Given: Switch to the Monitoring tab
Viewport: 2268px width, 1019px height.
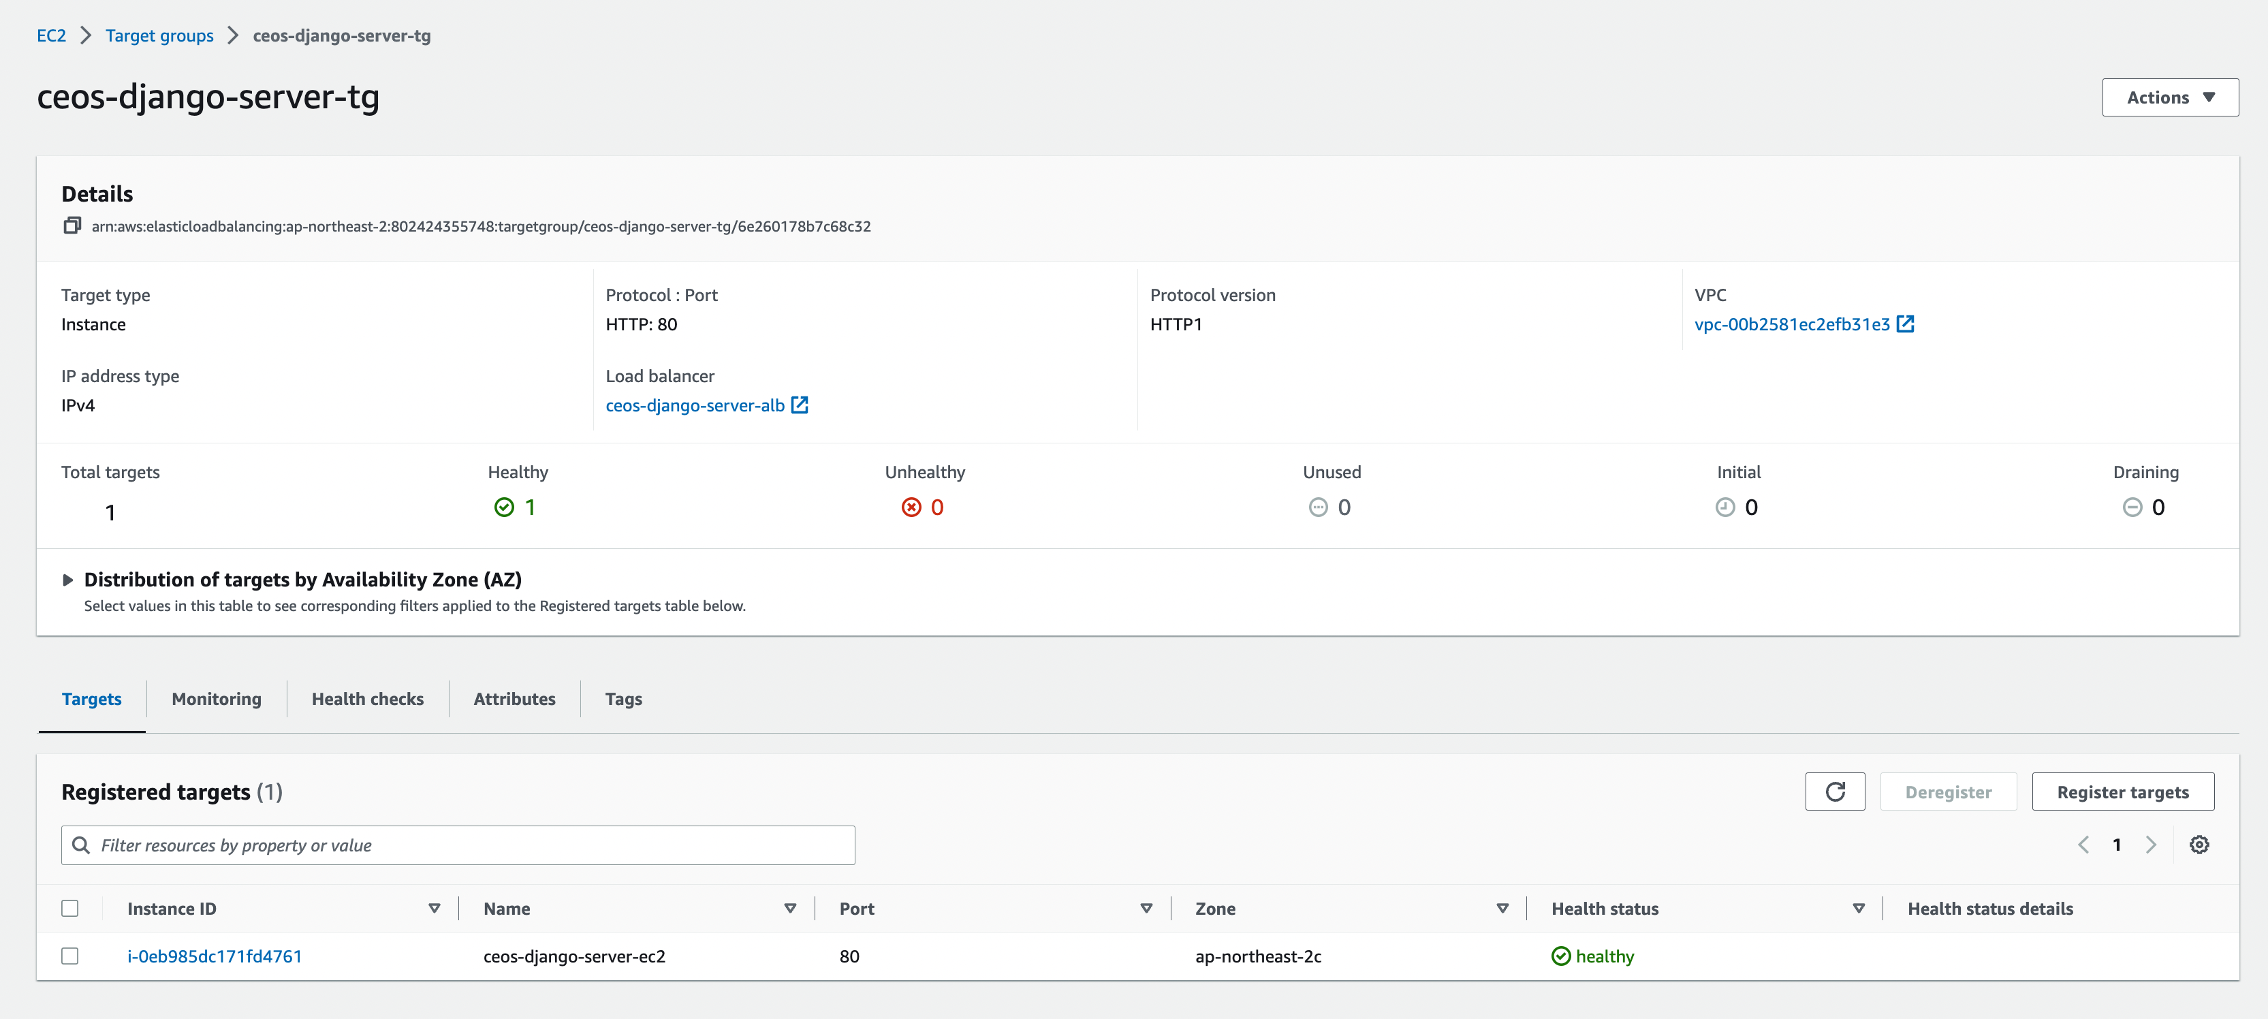Looking at the screenshot, I should (217, 698).
